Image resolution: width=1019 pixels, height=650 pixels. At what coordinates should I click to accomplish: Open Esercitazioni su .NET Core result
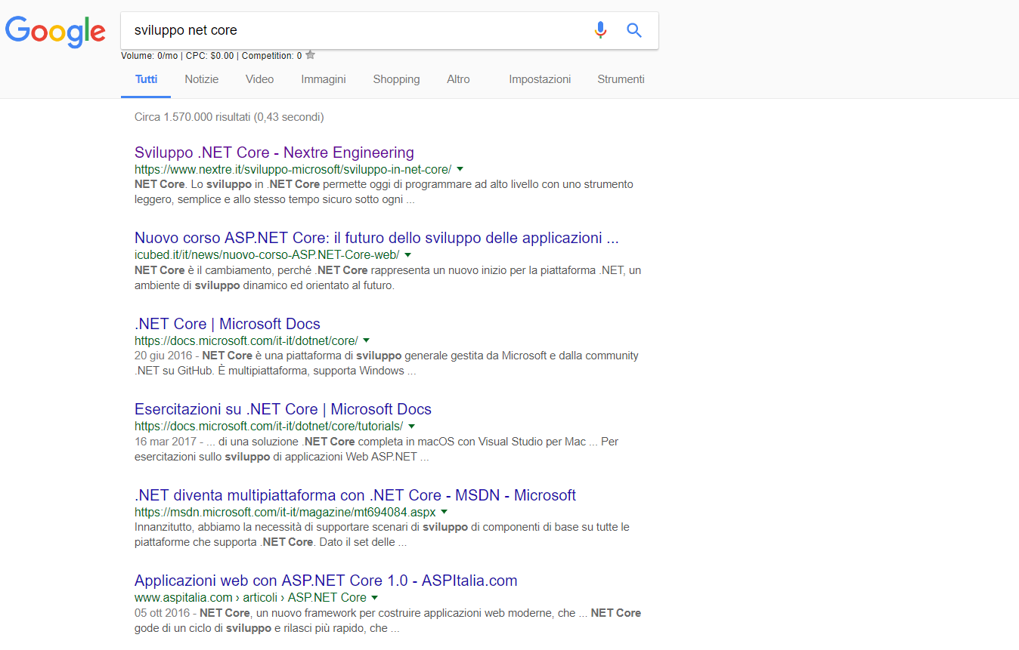point(283,409)
